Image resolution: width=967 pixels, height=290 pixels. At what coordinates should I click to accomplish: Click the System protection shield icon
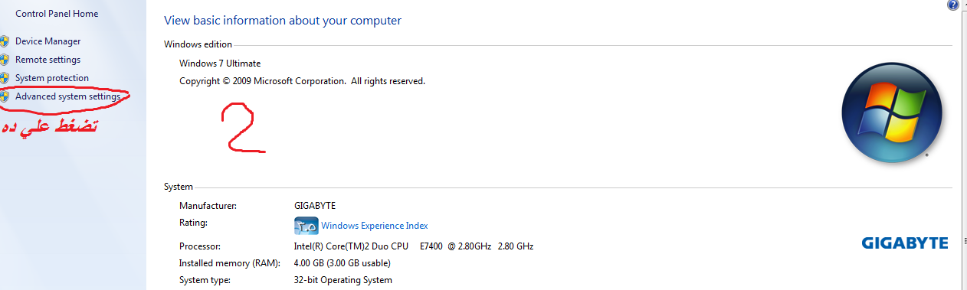(x=5, y=78)
